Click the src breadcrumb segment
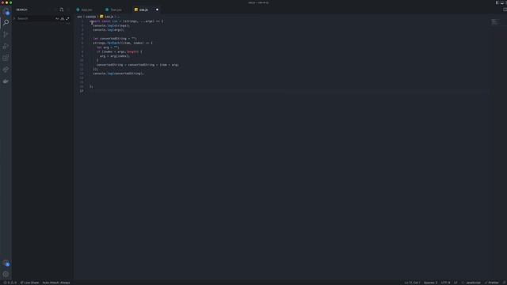The width and height of the screenshot is (507, 285). click(79, 17)
